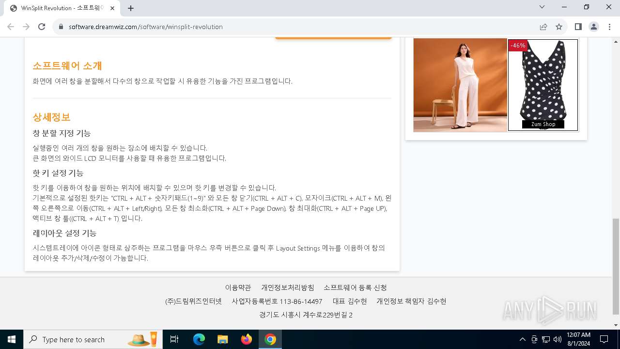
Task: Open the volume control tray icon
Action: point(558,339)
